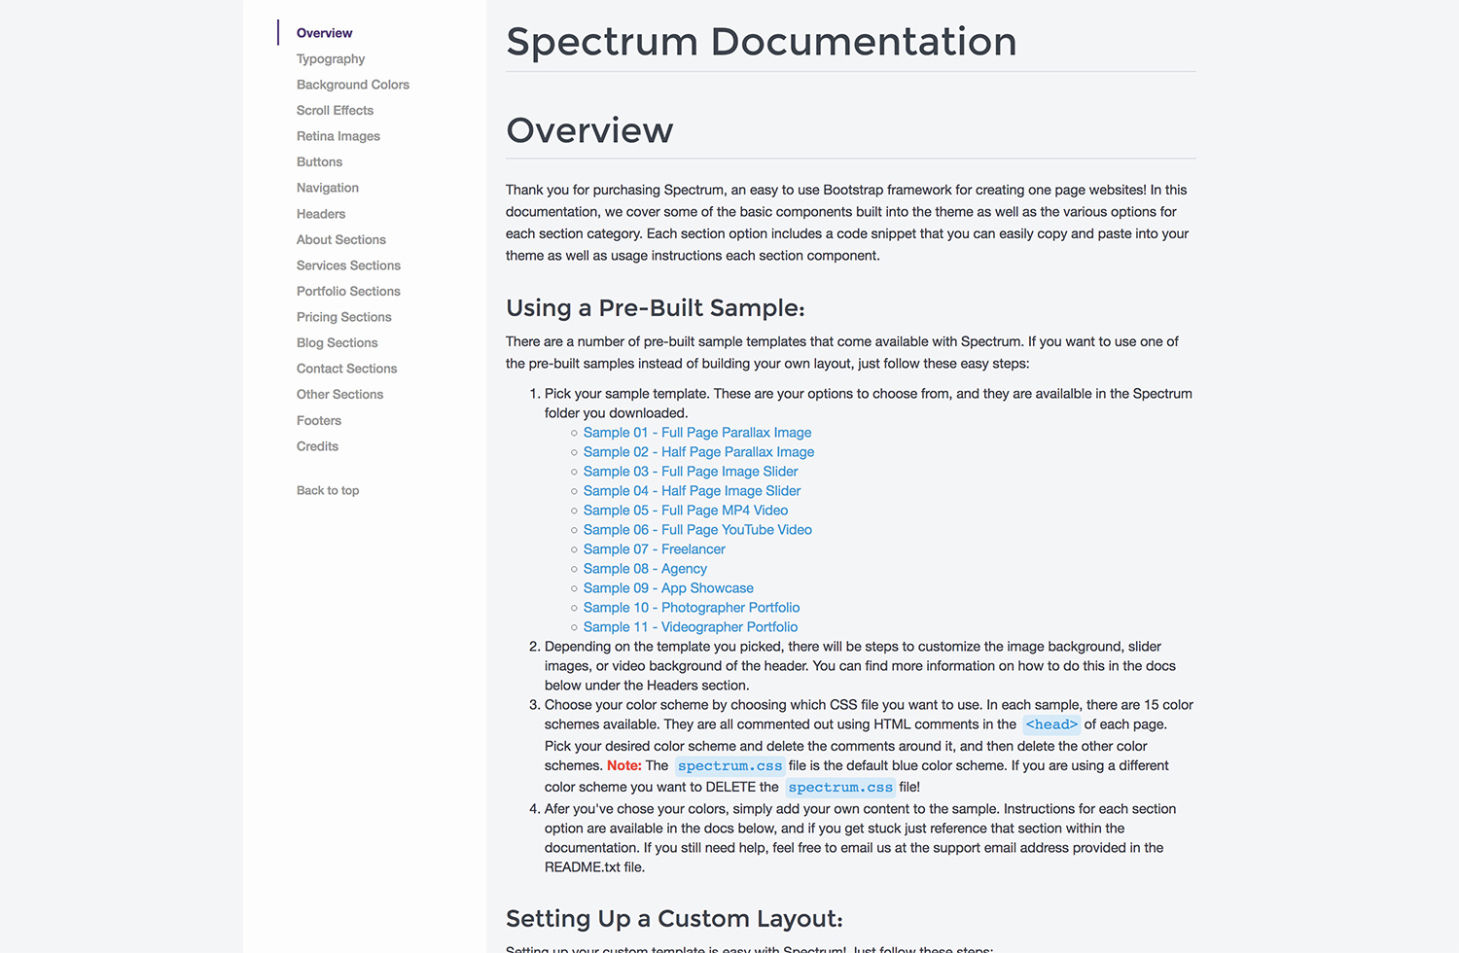Open Sample 10 - Photographer Portfolio link

point(692,608)
